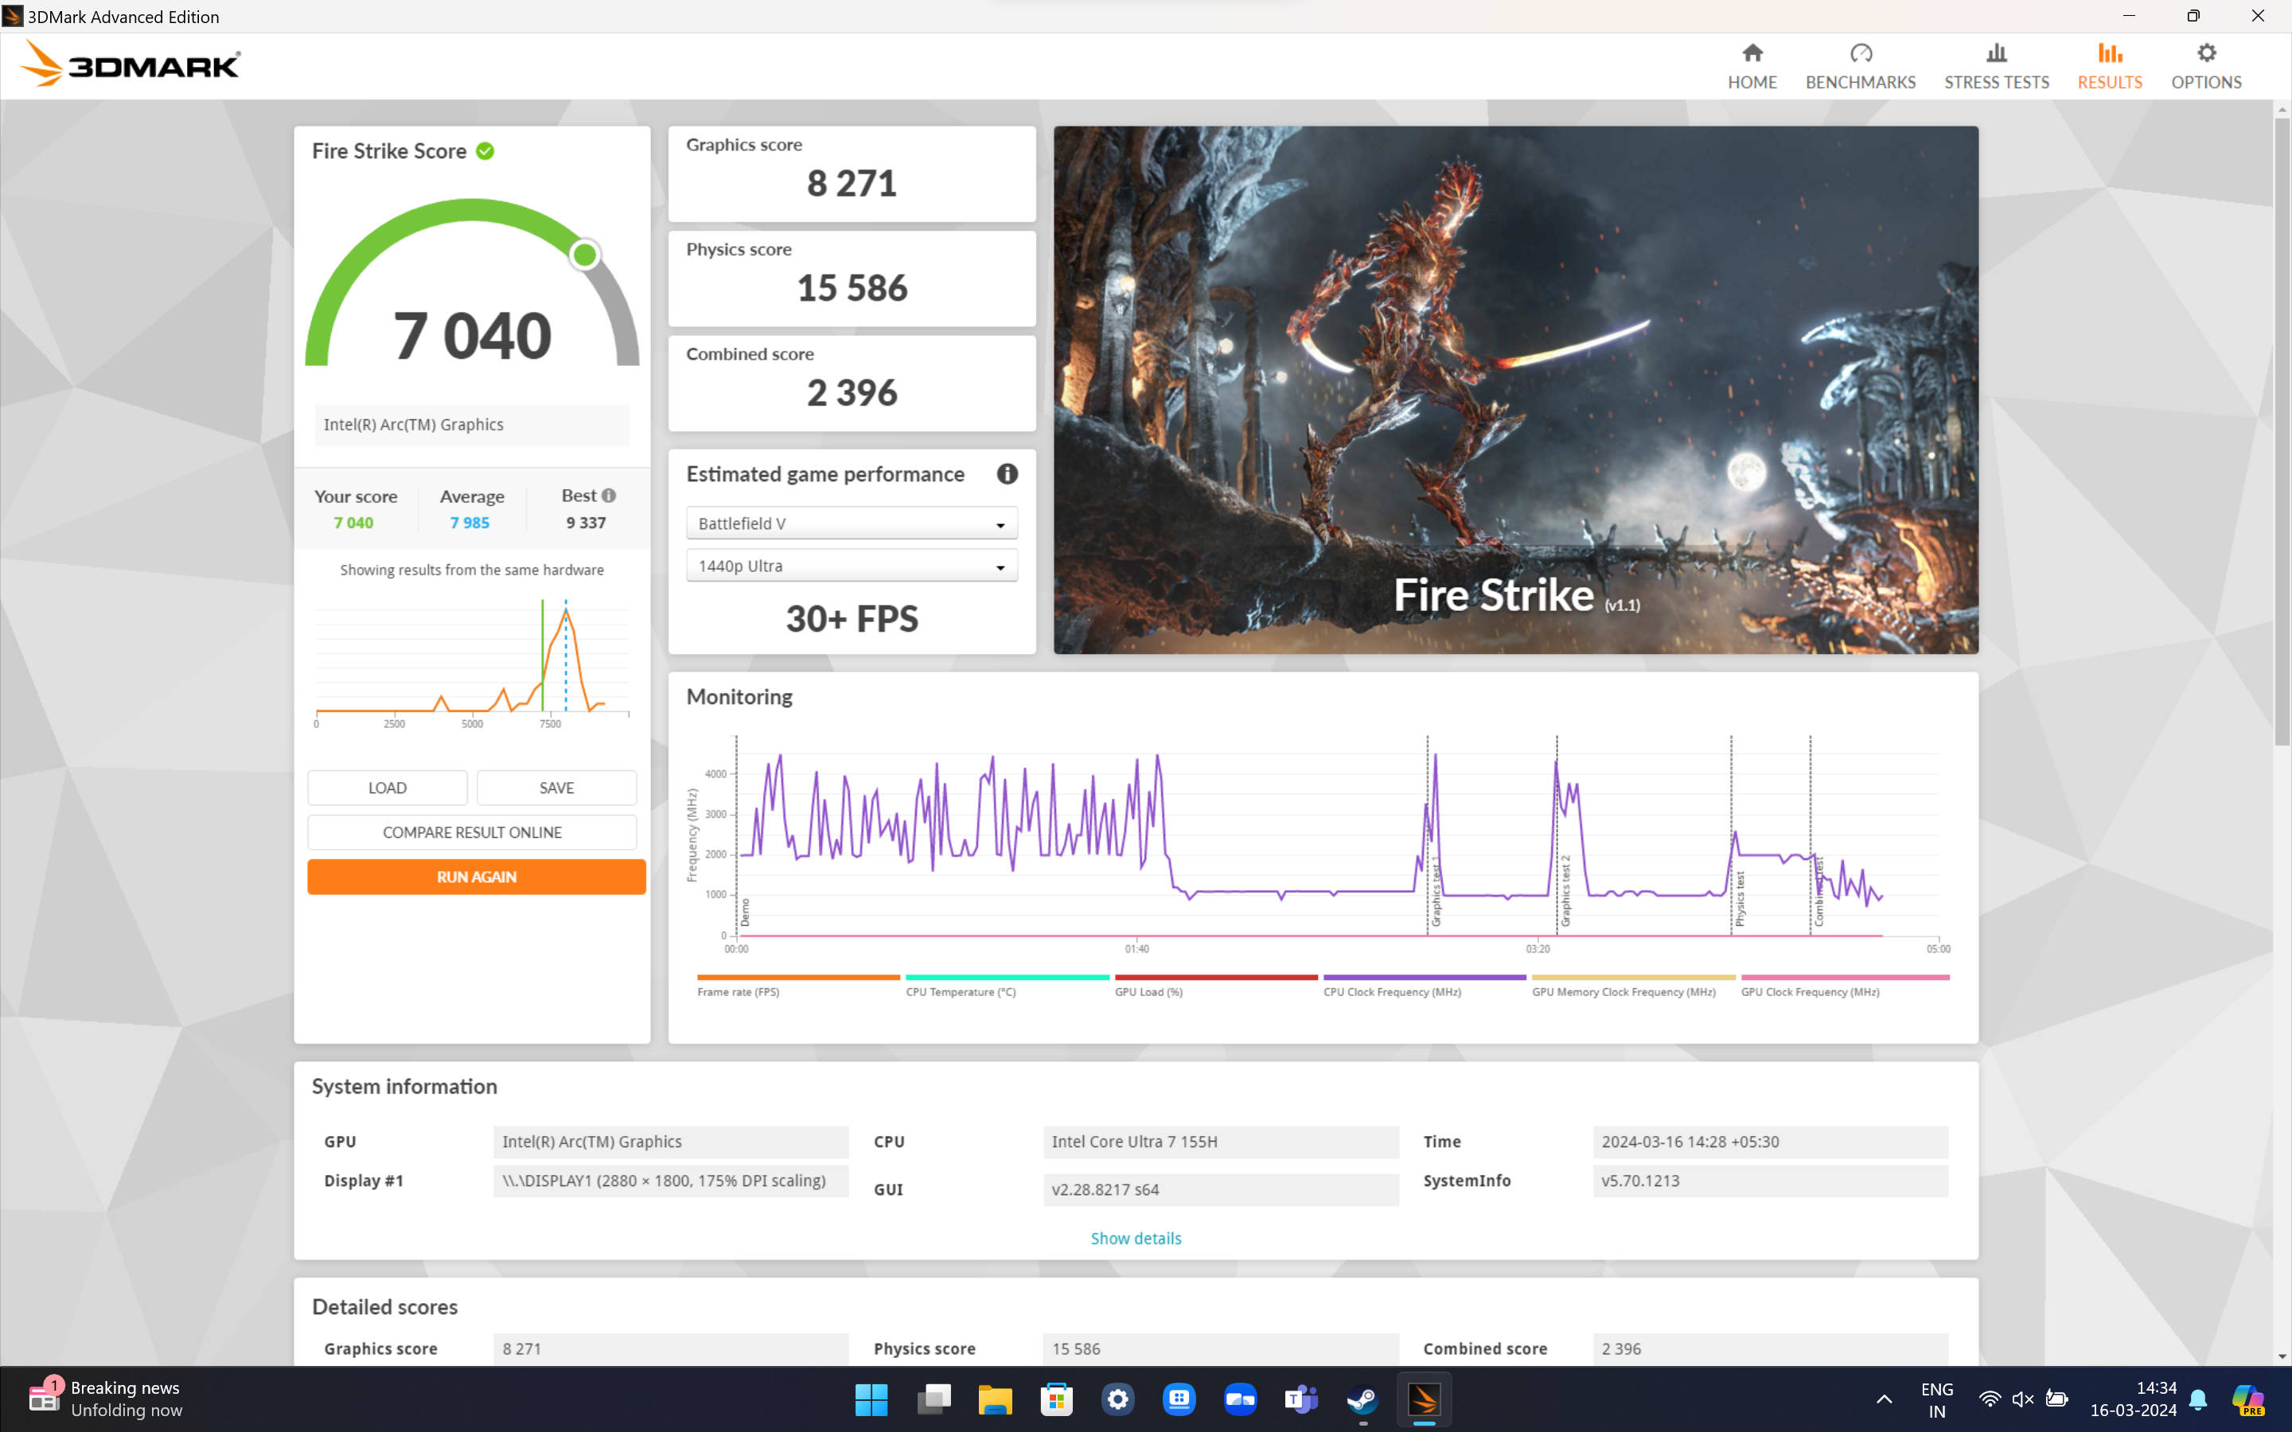Click the 3DMark logo
2292x1432 pixels.
point(130,64)
